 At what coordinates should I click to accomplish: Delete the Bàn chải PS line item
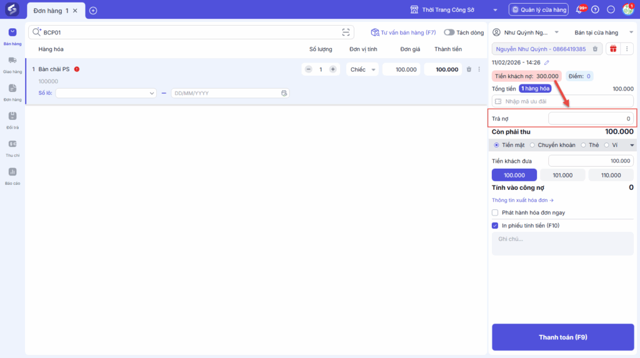point(469,69)
